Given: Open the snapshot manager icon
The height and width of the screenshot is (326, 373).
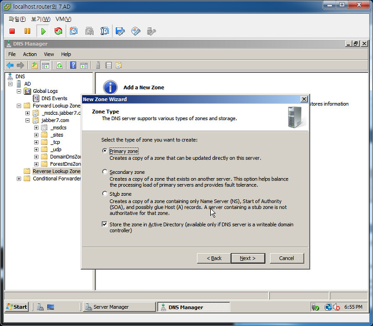Looking at the screenshot, I should coord(104,31).
